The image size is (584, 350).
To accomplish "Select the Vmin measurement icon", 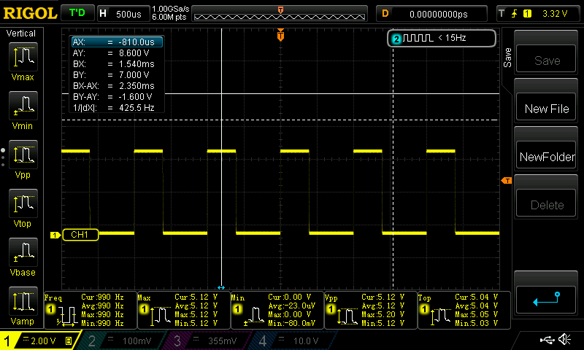I will coord(22,107).
